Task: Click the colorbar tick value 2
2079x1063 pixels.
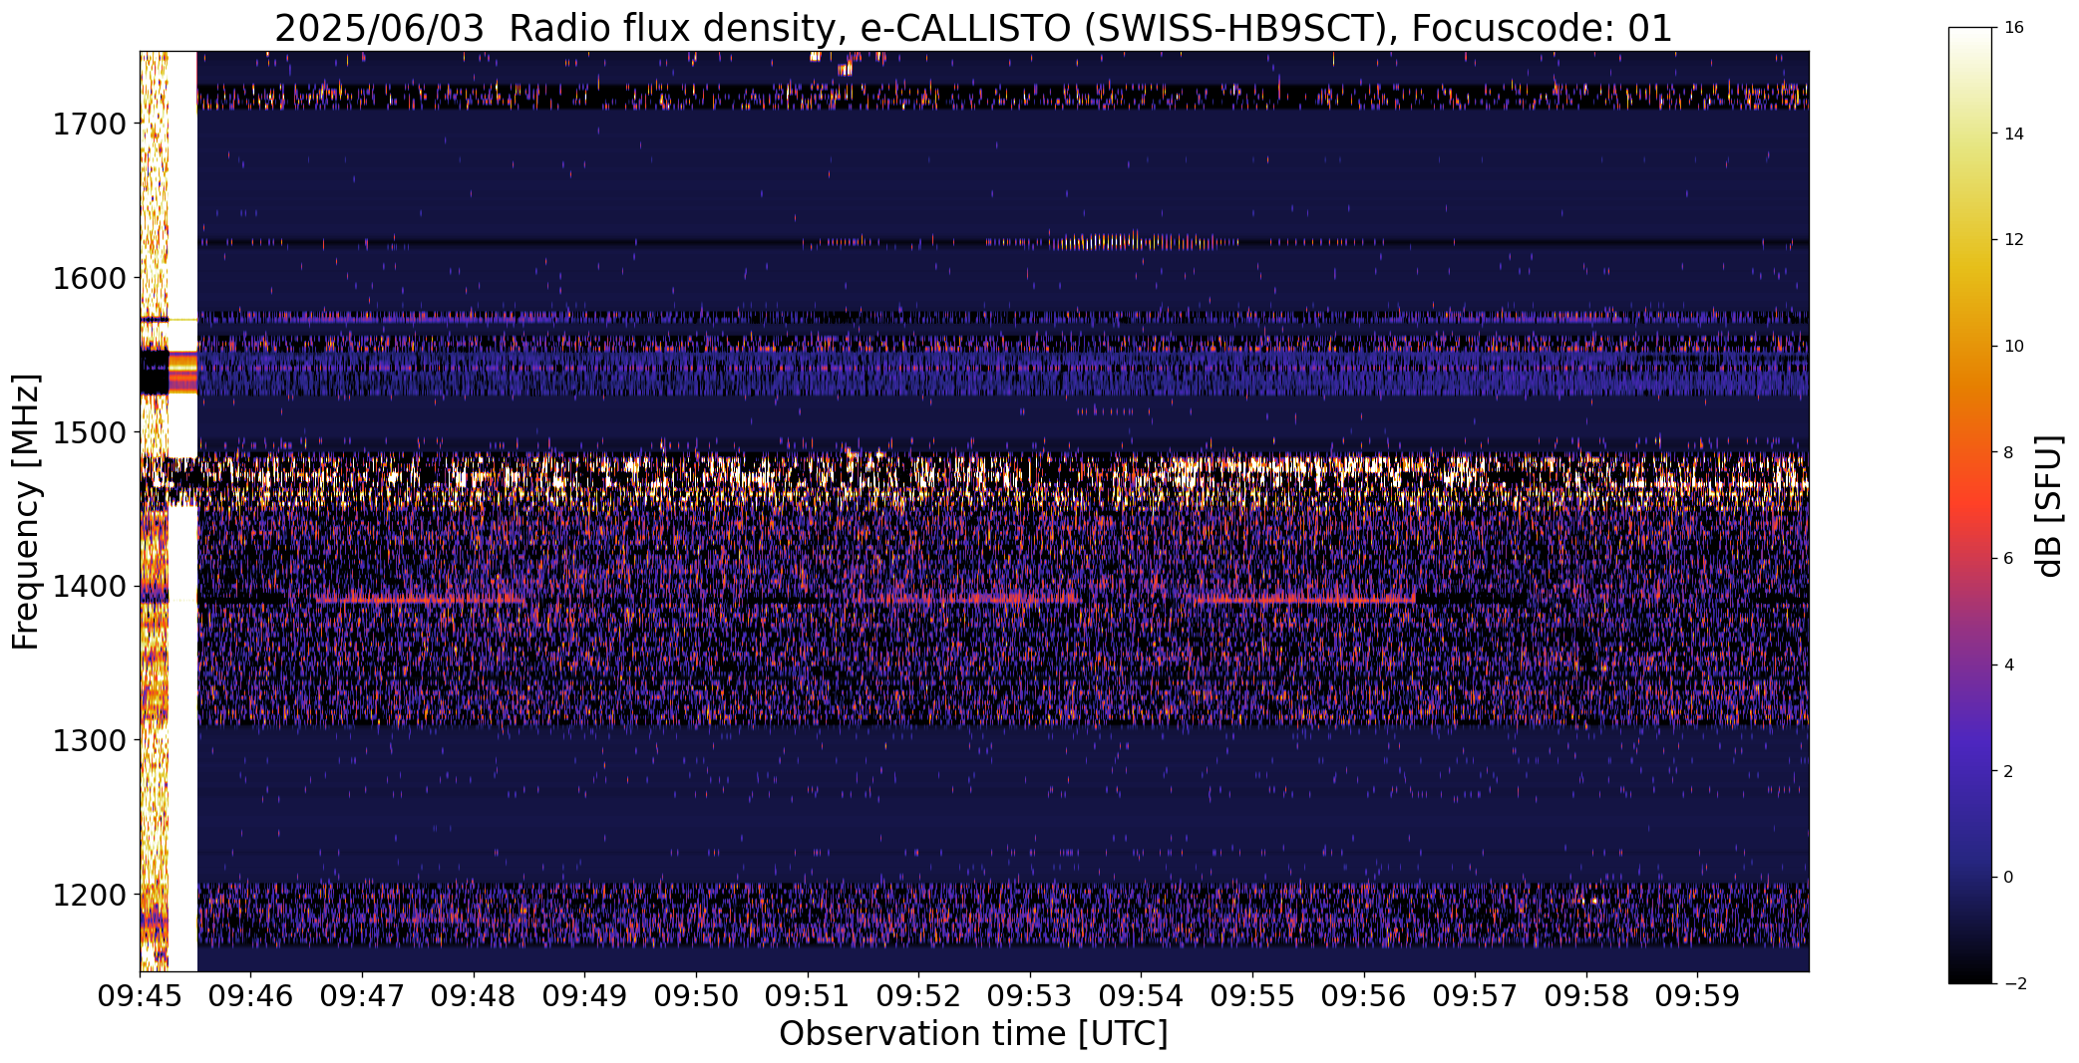Action: click(x=2009, y=771)
